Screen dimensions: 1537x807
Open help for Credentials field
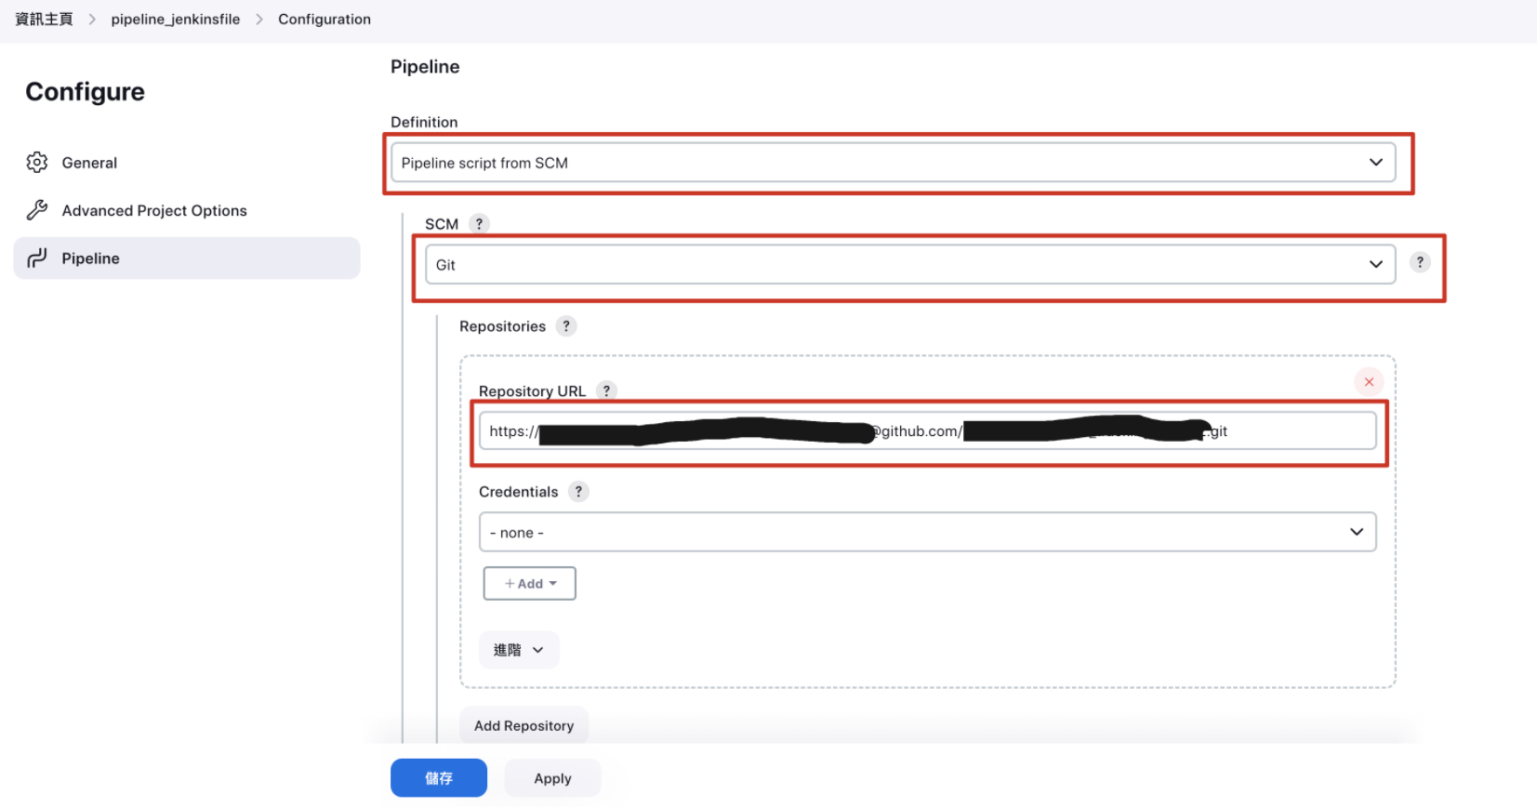[578, 492]
